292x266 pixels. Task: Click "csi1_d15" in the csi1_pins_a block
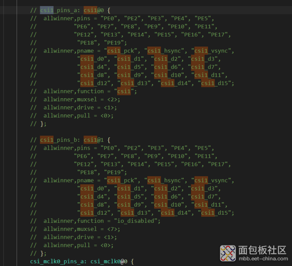click(x=215, y=83)
